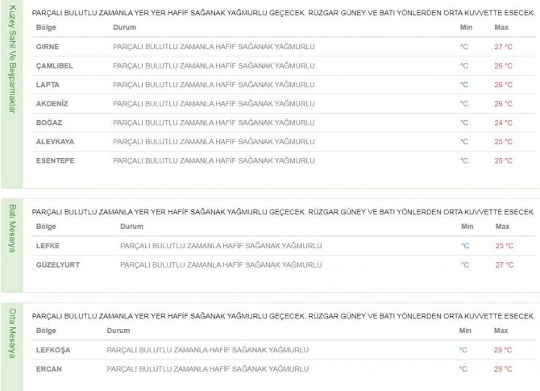Open the LEFKE region entry
This screenshot has height=391, width=540.
(x=48, y=246)
